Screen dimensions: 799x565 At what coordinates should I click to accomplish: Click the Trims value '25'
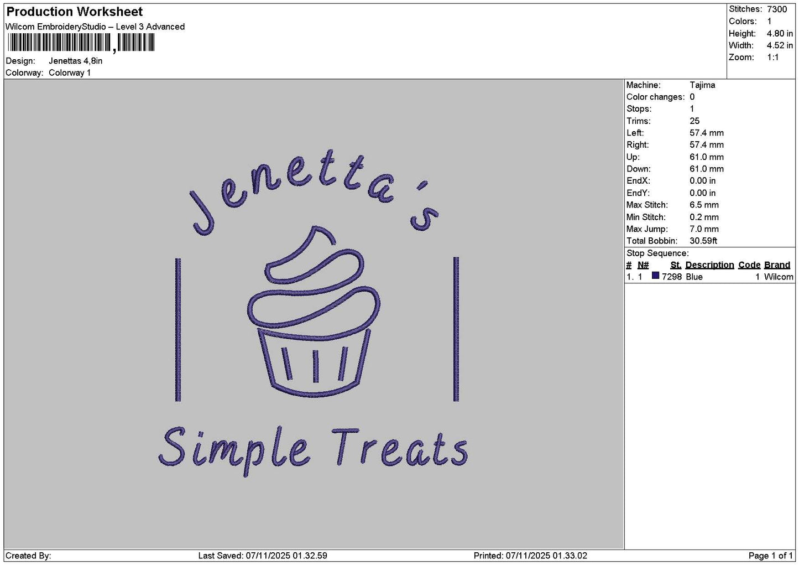click(694, 121)
